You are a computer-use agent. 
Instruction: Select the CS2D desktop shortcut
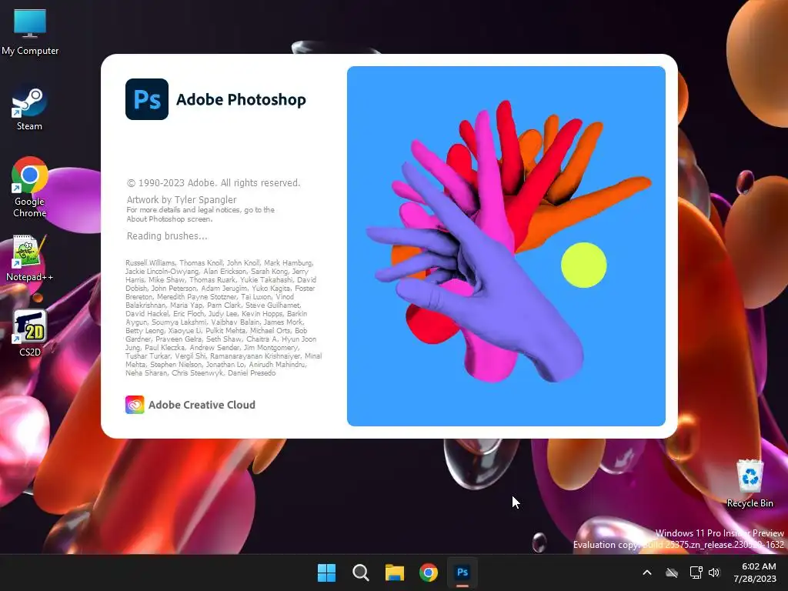tap(30, 332)
